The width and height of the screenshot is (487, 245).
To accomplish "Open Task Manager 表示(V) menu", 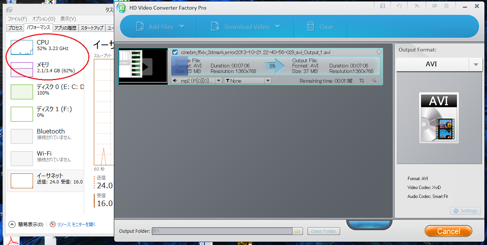I will [68, 19].
